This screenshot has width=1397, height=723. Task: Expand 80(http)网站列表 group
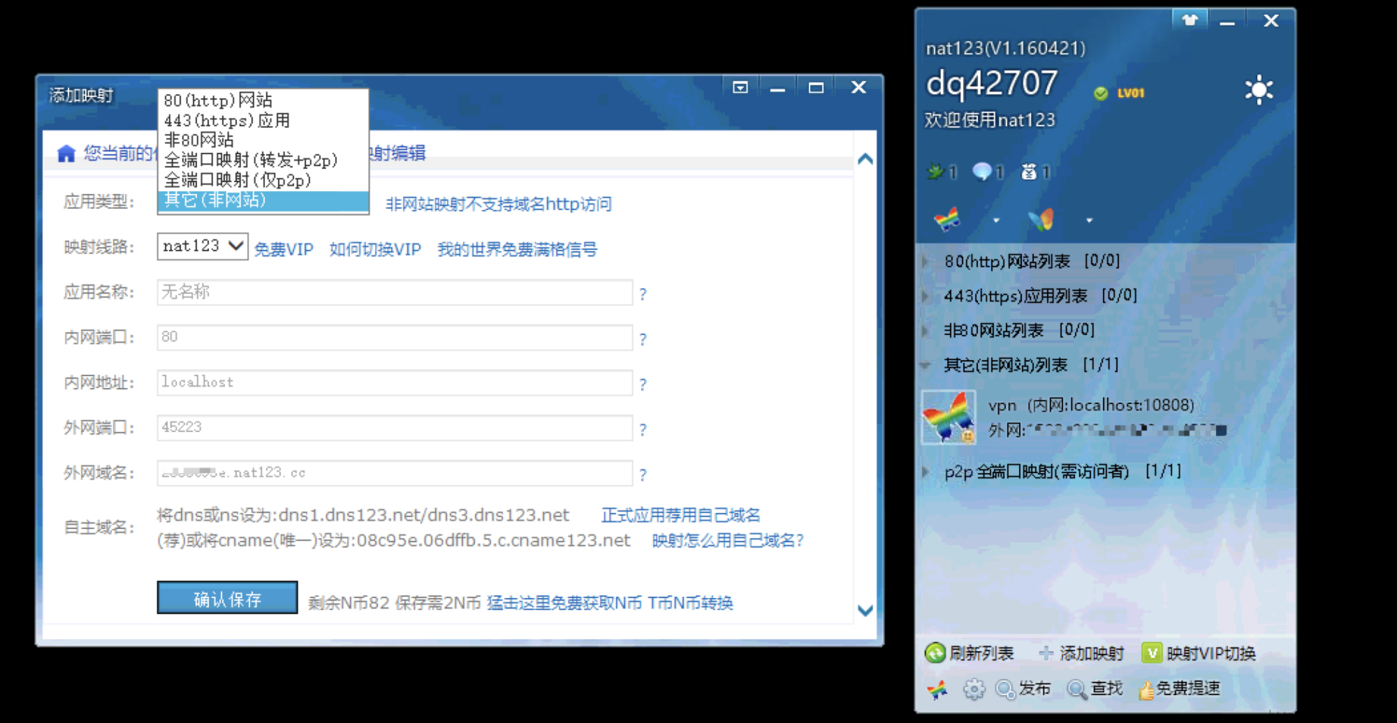pos(926,262)
